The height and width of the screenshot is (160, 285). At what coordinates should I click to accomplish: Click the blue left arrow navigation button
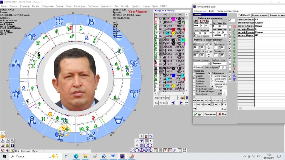pyautogui.click(x=173, y=103)
